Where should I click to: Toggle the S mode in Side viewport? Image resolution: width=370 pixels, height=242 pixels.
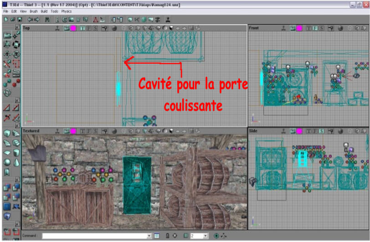point(321,131)
